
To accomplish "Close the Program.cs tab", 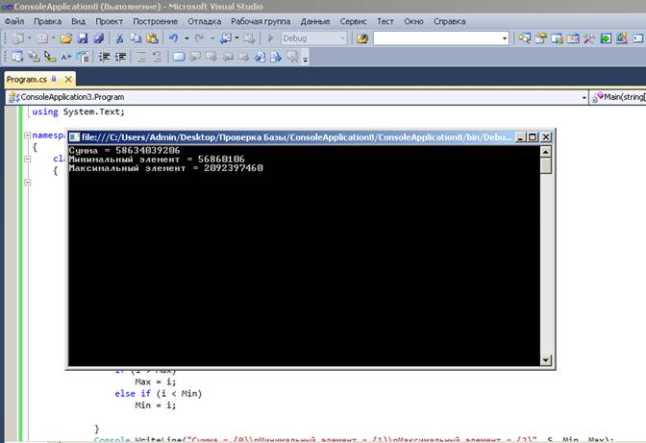I will (x=68, y=79).
